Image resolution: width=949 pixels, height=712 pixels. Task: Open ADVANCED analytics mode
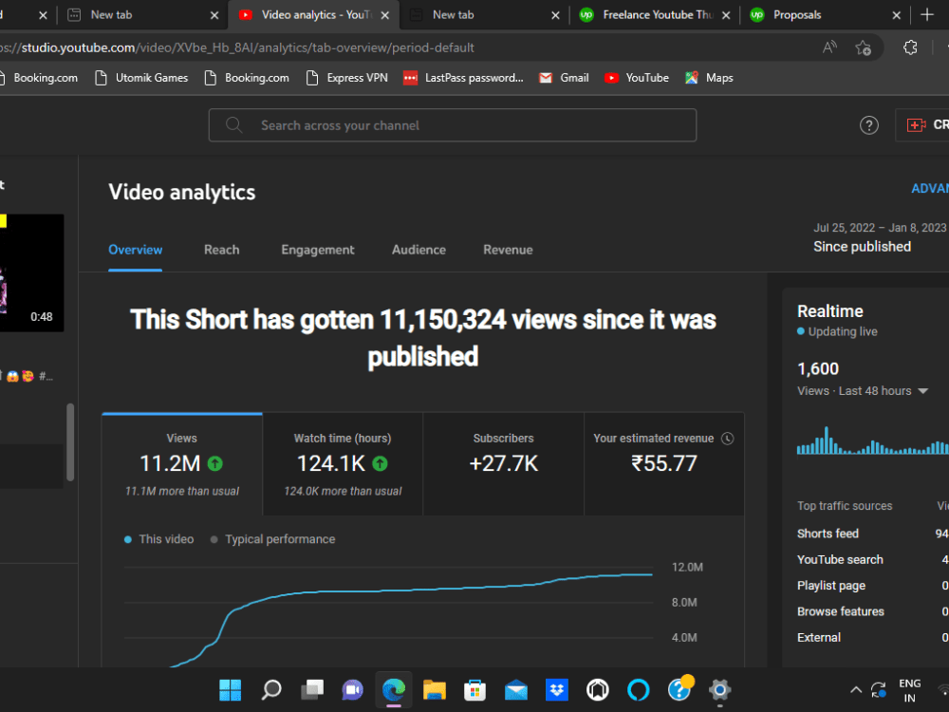[930, 188]
